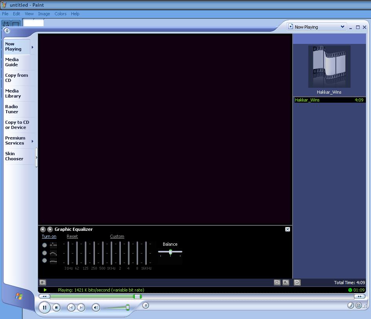Viewport: 371px width, 319px height.
Task: Toggle the enhancements pane icon
Action: (x=43, y=282)
